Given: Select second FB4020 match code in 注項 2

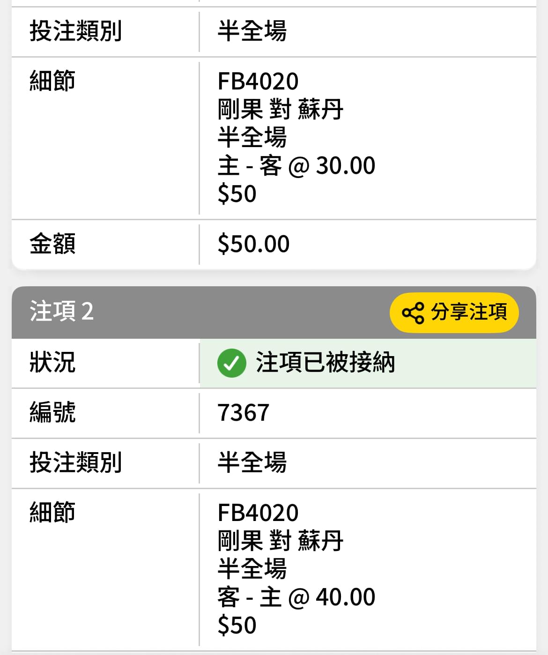Looking at the screenshot, I should pyautogui.click(x=258, y=513).
